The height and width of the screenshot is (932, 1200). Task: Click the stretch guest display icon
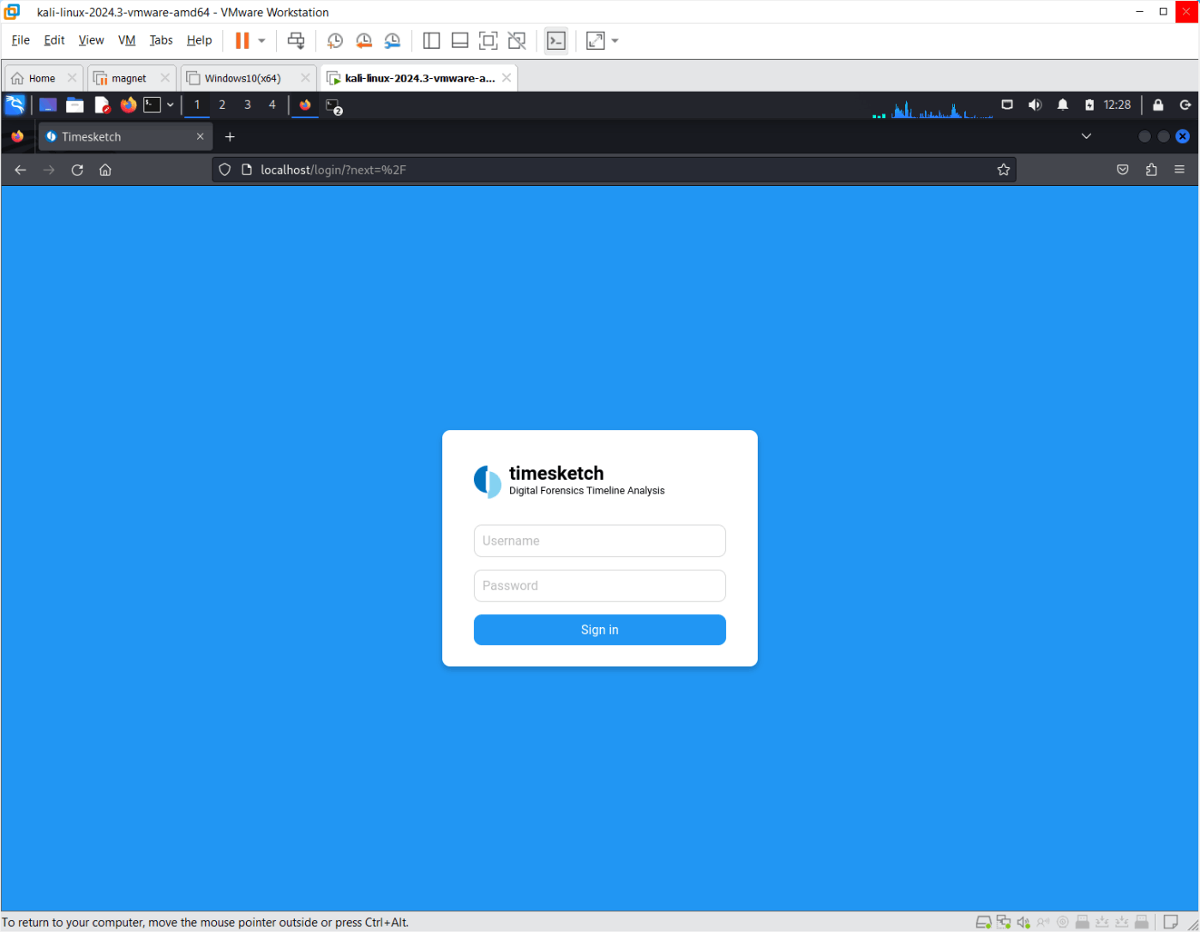tap(596, 40)
